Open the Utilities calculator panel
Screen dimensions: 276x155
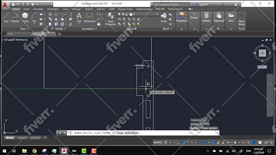206,17
